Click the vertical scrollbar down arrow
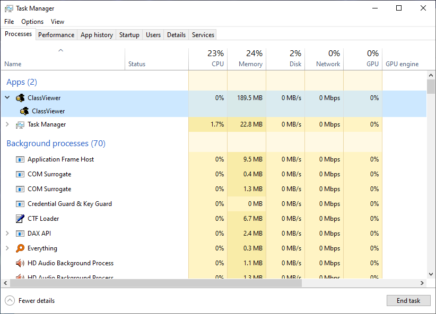The width and height of the screenshot is (436, 314). tap(431, 274)
